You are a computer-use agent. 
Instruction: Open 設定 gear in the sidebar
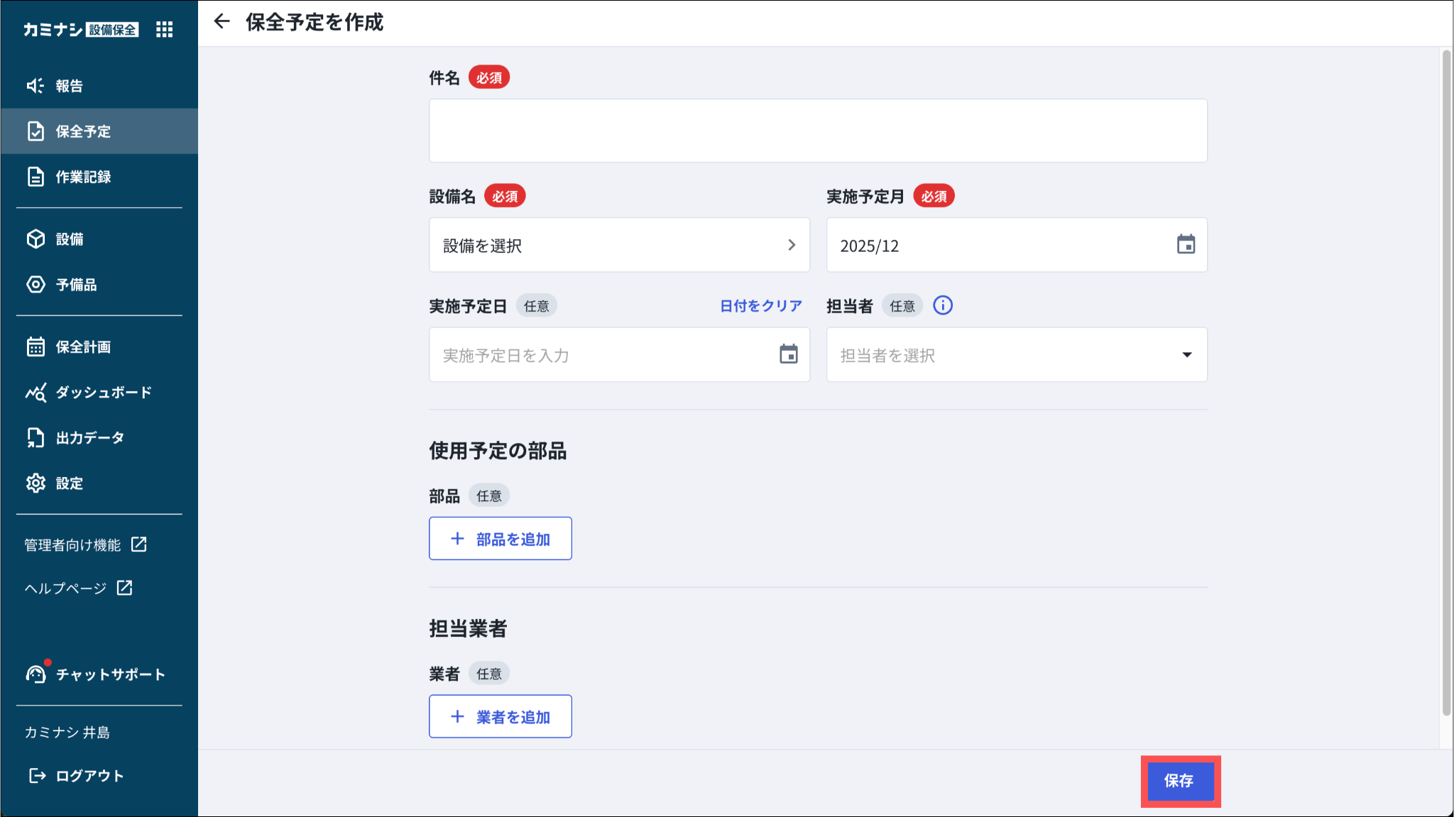35,483
